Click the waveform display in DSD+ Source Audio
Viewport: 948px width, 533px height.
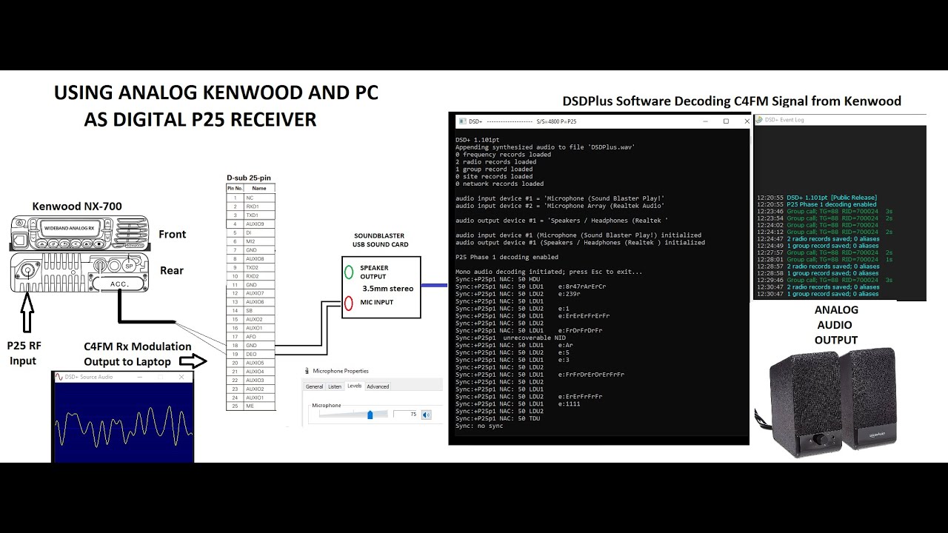[x=123, y=422]
